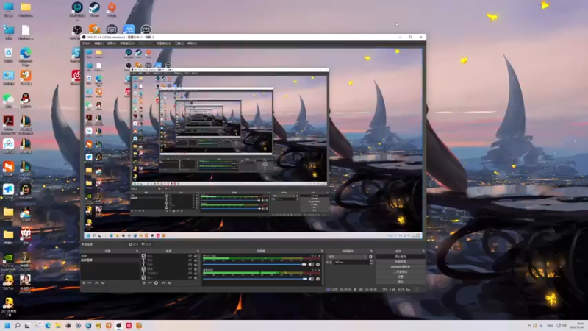
Task: Open settings gear of second mixer channel
Action: [318, 279]
